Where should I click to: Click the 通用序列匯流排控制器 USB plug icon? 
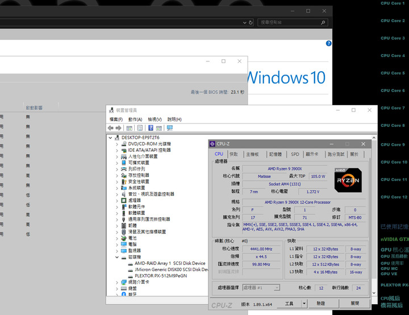coord(124,219)
